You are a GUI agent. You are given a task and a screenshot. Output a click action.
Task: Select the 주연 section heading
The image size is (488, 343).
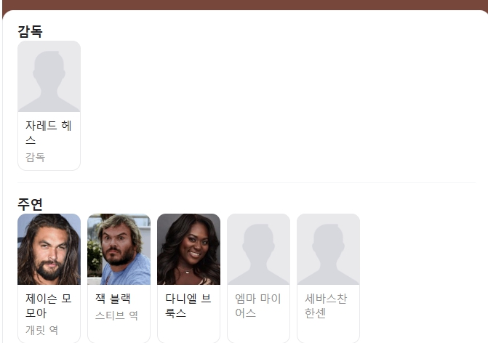coord(30,204)
